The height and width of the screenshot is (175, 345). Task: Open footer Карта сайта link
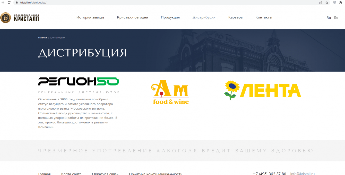click(x=71, y=174)
